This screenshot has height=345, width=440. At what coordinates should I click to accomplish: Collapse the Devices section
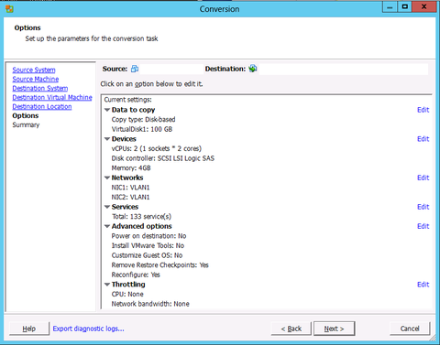click(x=107, y=139)
